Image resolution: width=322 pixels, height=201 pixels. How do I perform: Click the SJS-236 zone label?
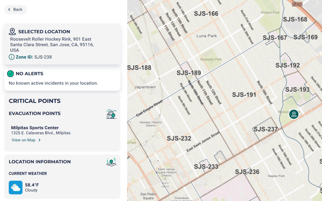(x=247, y=172)
